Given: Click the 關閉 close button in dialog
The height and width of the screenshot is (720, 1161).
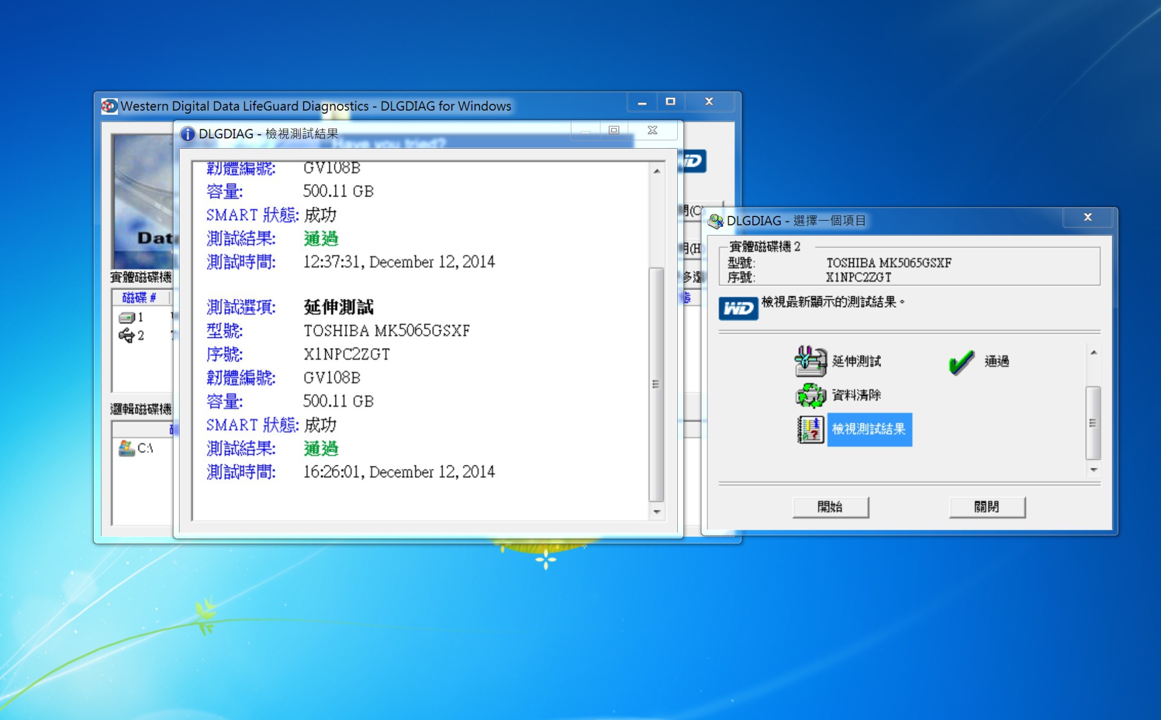Looking at the screenshot, I should 987,507.
